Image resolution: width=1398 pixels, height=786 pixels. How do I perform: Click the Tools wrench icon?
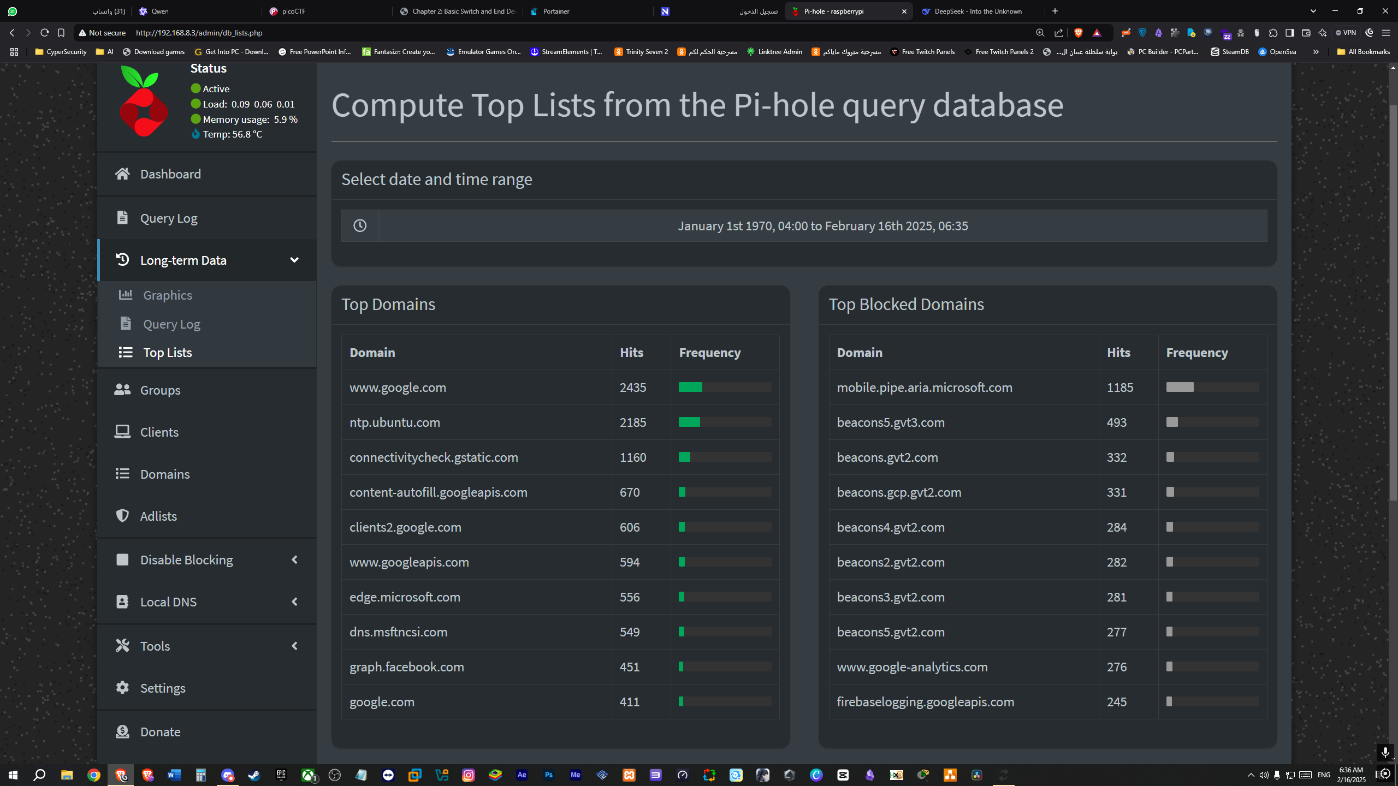click(x=122, y=646)
